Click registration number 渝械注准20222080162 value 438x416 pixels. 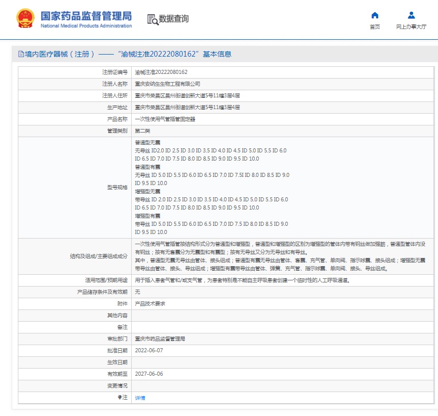(x=161, y=72)
